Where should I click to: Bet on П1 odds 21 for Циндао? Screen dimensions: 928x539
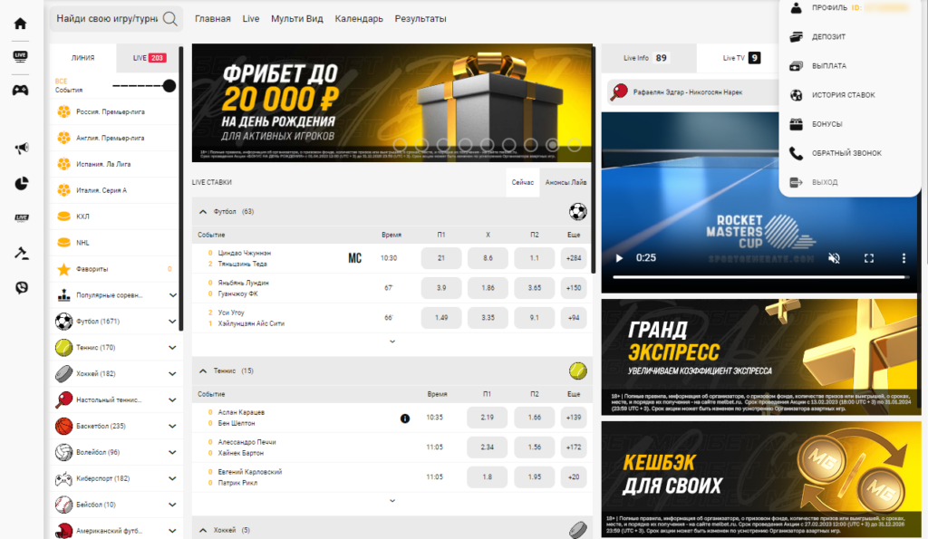[x=441, y=258]
